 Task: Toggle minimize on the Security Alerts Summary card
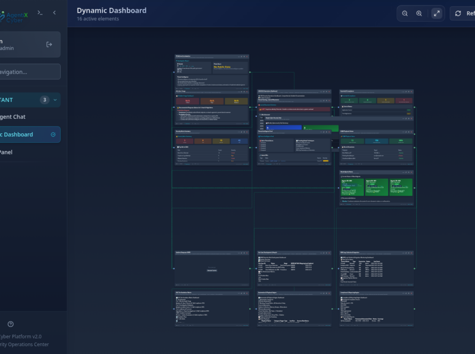point(238,132)
